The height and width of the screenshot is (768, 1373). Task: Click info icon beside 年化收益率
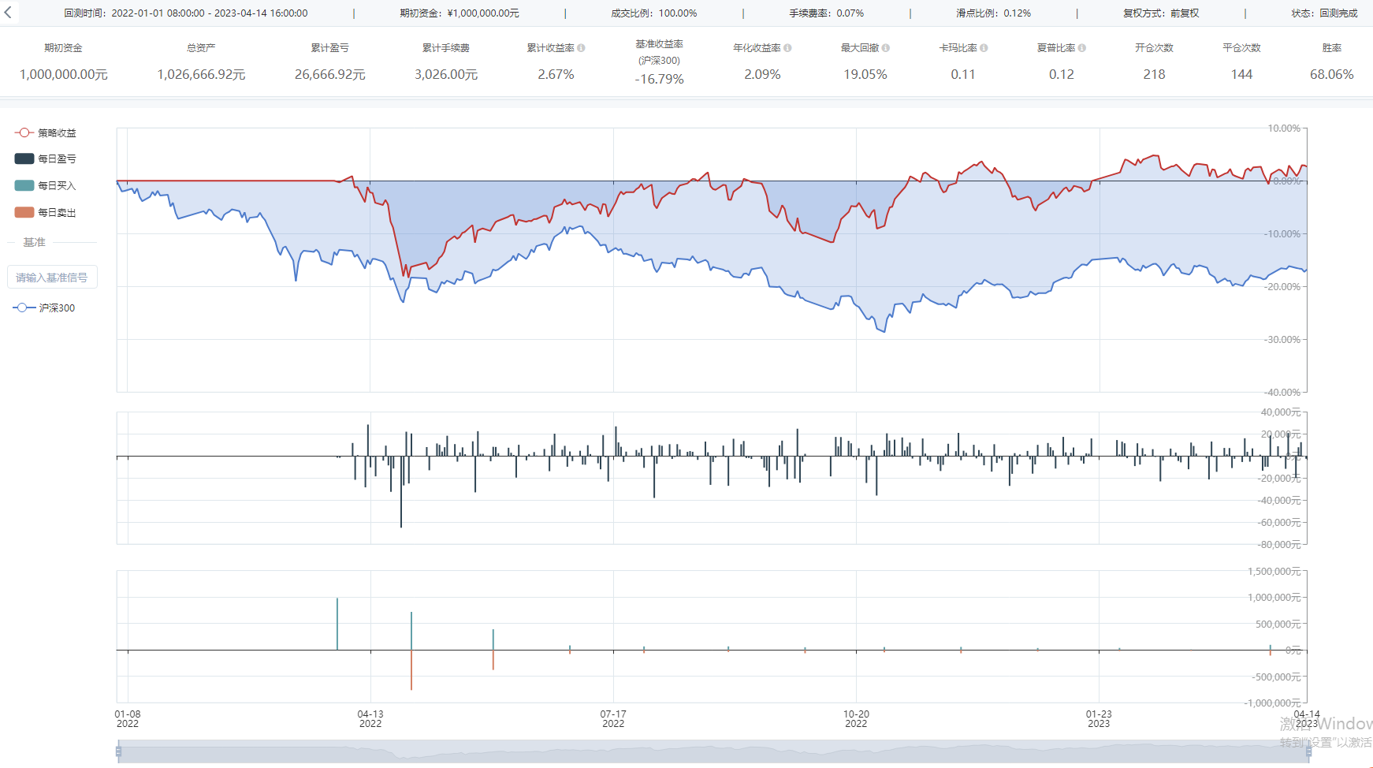click(x=787, y=48)
